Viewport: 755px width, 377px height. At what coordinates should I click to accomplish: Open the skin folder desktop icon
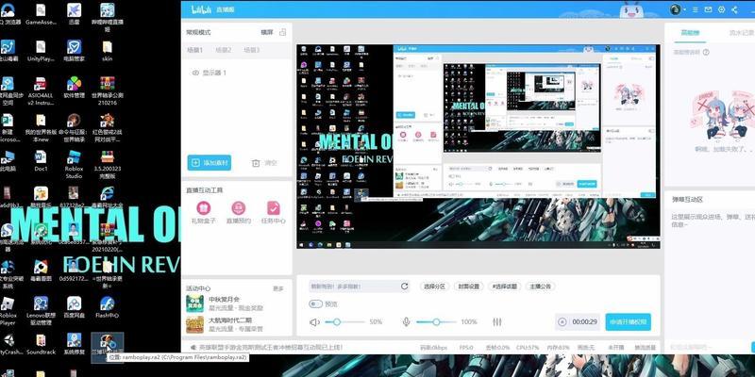107,51
